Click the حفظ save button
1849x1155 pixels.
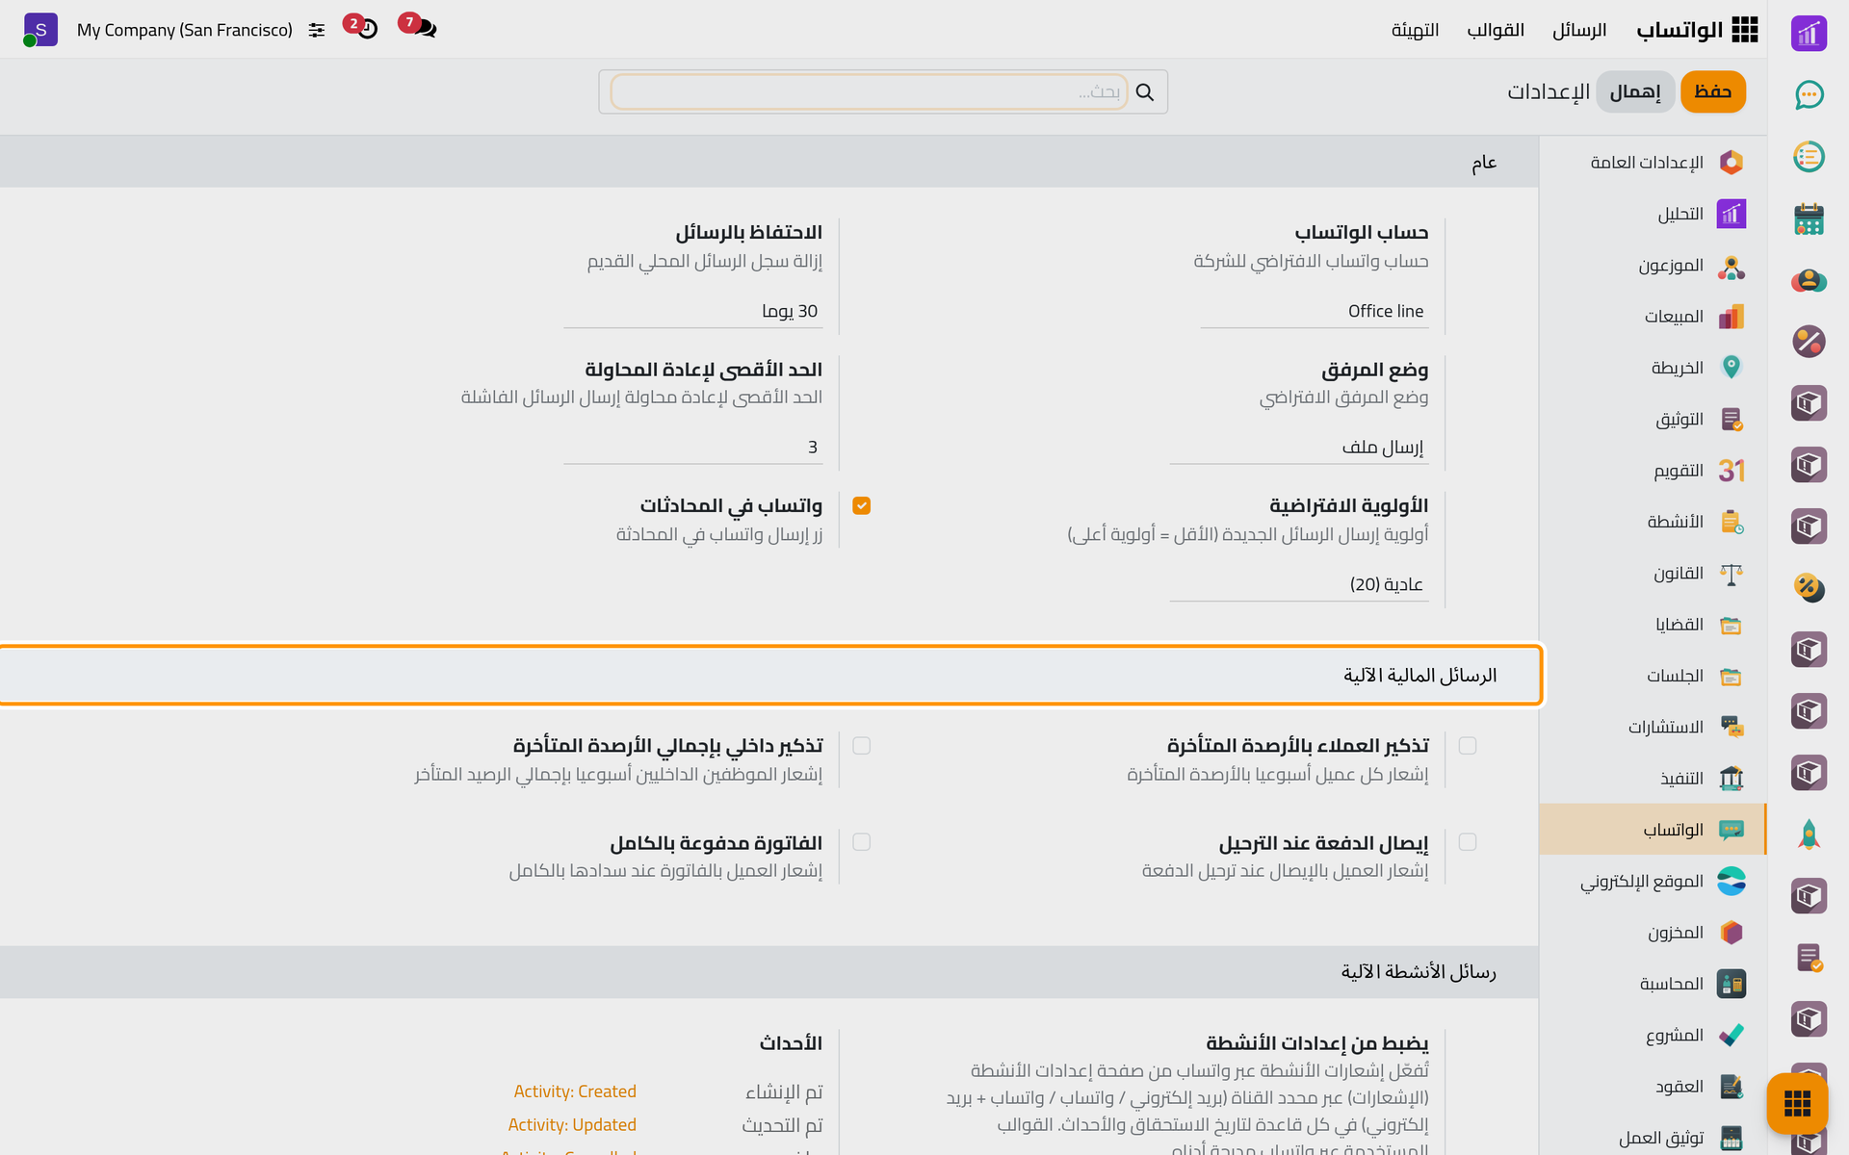click(1713, 91)
